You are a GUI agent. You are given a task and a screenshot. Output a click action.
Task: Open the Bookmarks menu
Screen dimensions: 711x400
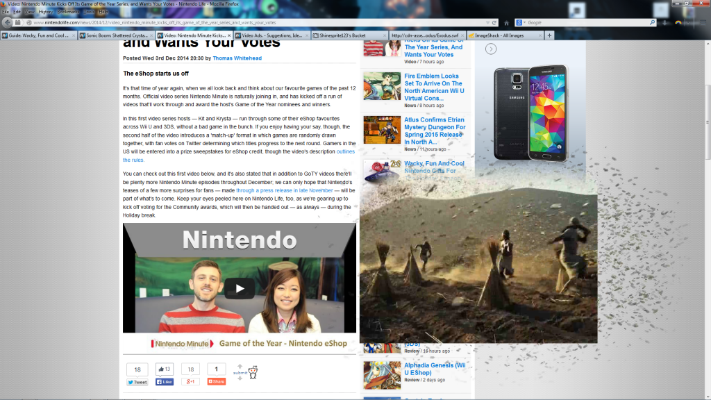pos(68,12)
